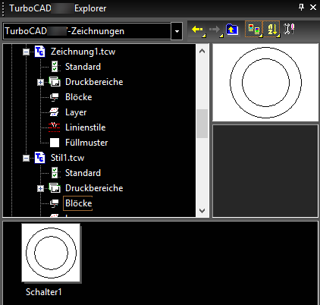Image resolution: width=320 pixels, height=305 pixels.
Task: Select the Linienstile tree item label
Action: pyautogui.click(x=86, y=127)
